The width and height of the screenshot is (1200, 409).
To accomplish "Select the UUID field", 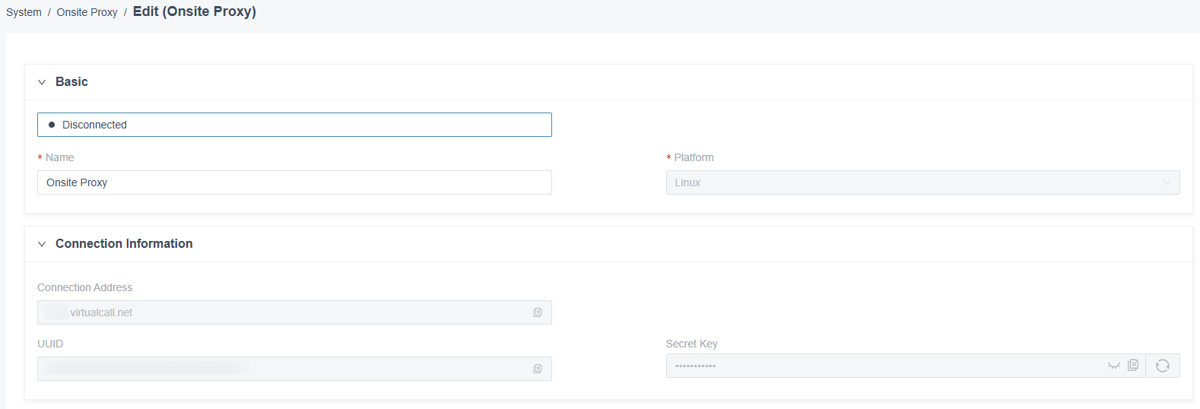I will click(294, 369).
